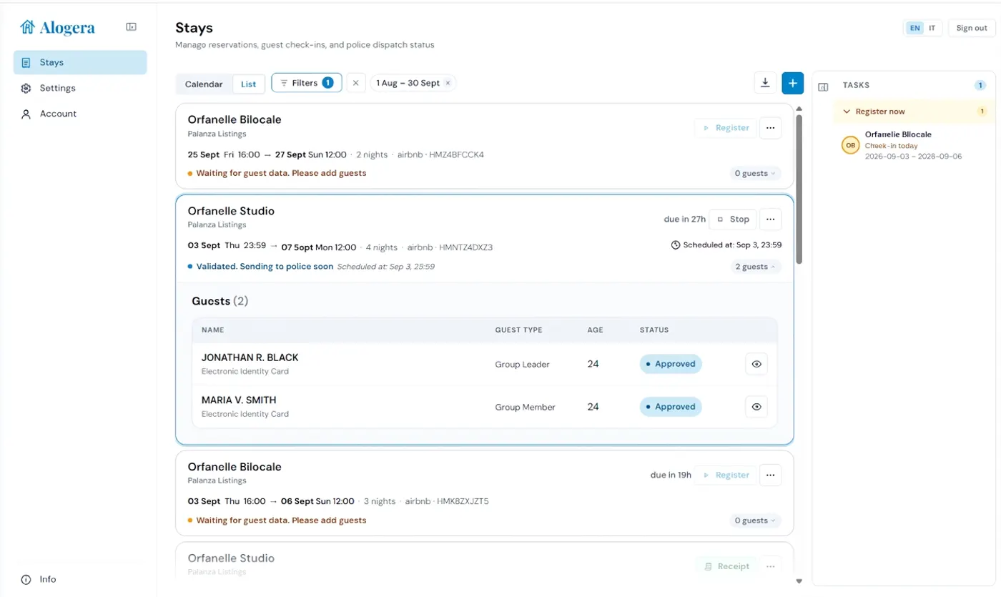Clear all filters with the X button

pos(355,83)
